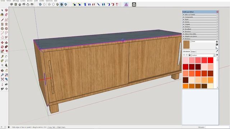Click the current oak material thumbnail
Screen dimensions: 230x129
click(186, 44)
